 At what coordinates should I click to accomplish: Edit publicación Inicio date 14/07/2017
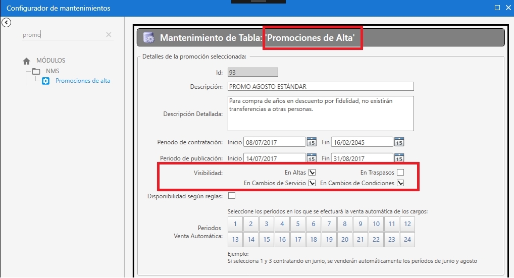pyautogui.click(x=274, y=158)
